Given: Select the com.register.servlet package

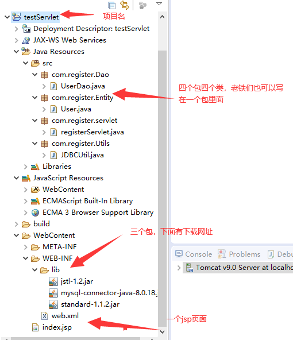Looking at the screenshot, I should (x=84, y=121).
